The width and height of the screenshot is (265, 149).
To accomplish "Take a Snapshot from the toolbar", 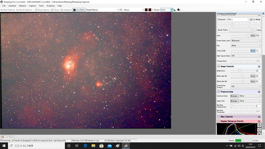I will coord(66,10).
